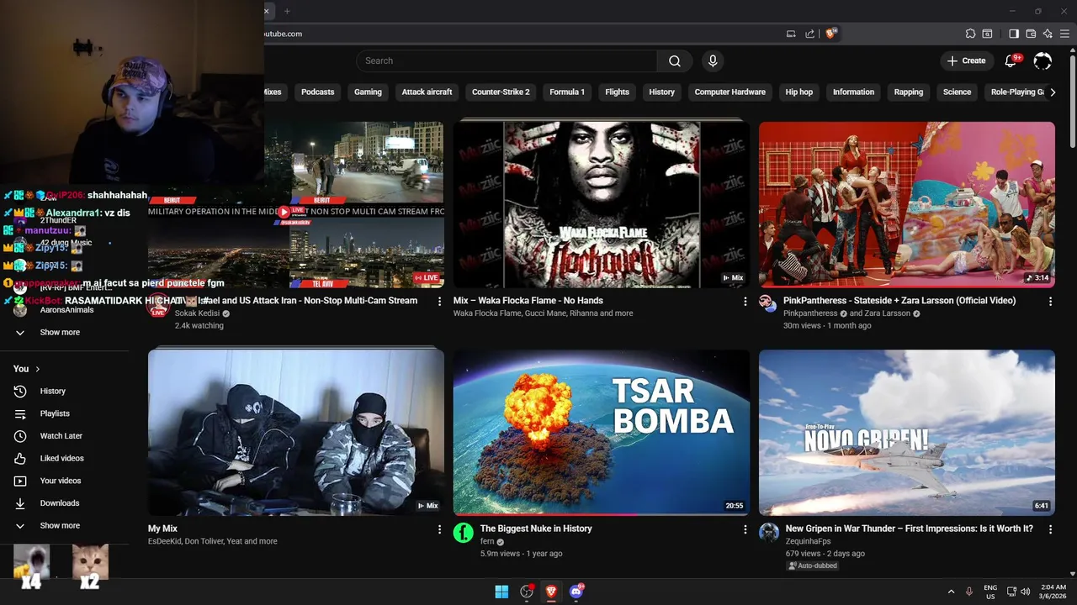Open the Brave Wallet icon
Viewport: 1077px width, 605px height.
1031,34
